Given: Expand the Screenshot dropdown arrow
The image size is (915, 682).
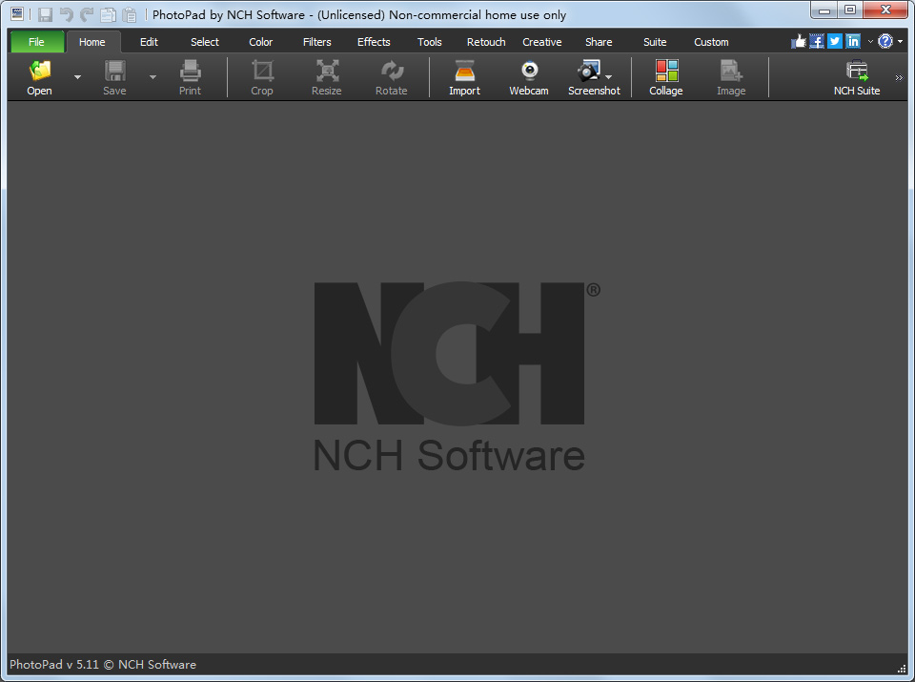Looking at the screenshot, I should coord(609,76).
